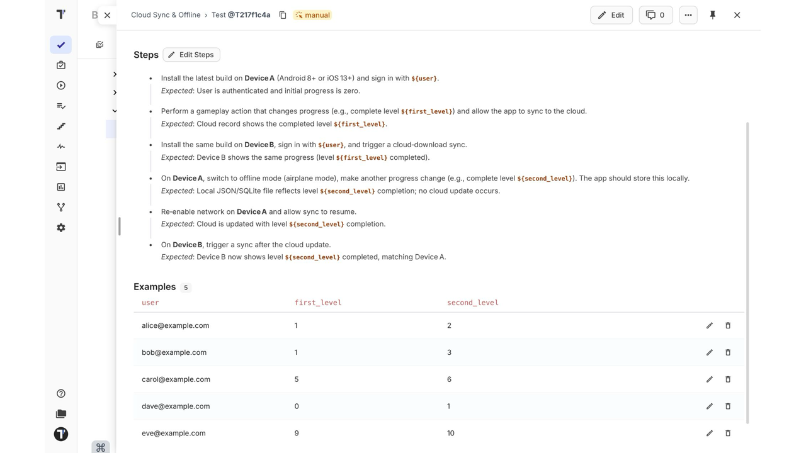Viewport: 806px width, 453px height.
Task: Click the user column header
Action: click(x=150, y=303)
